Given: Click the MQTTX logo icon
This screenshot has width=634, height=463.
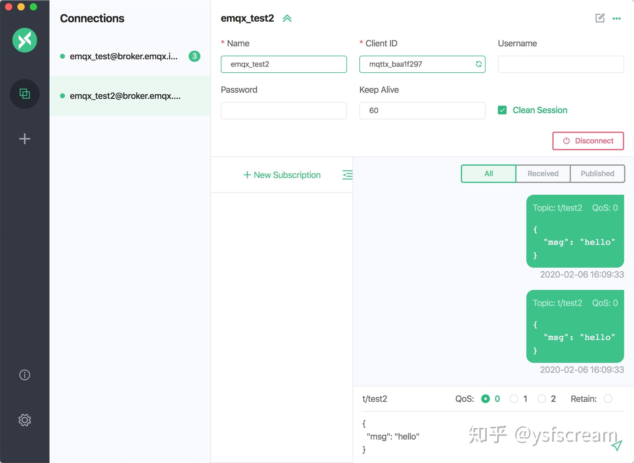Looking at the screenshot, I should tap(25, 40).
